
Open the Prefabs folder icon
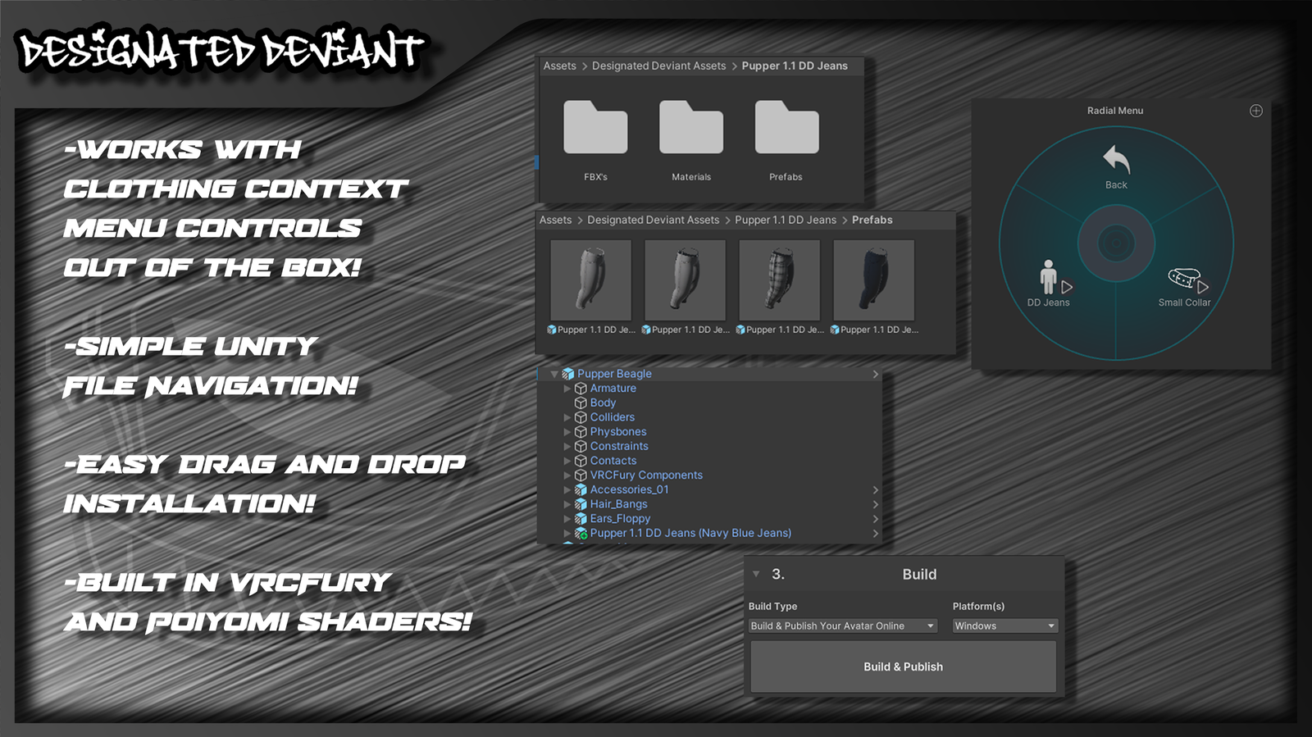coord(786,129)
